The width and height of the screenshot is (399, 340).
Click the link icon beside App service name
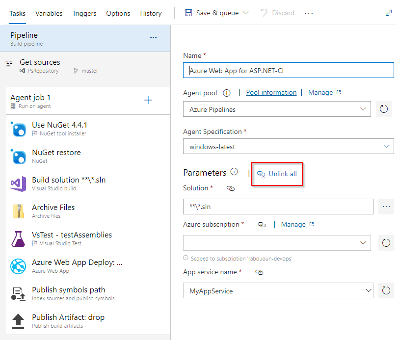point(259,272)
